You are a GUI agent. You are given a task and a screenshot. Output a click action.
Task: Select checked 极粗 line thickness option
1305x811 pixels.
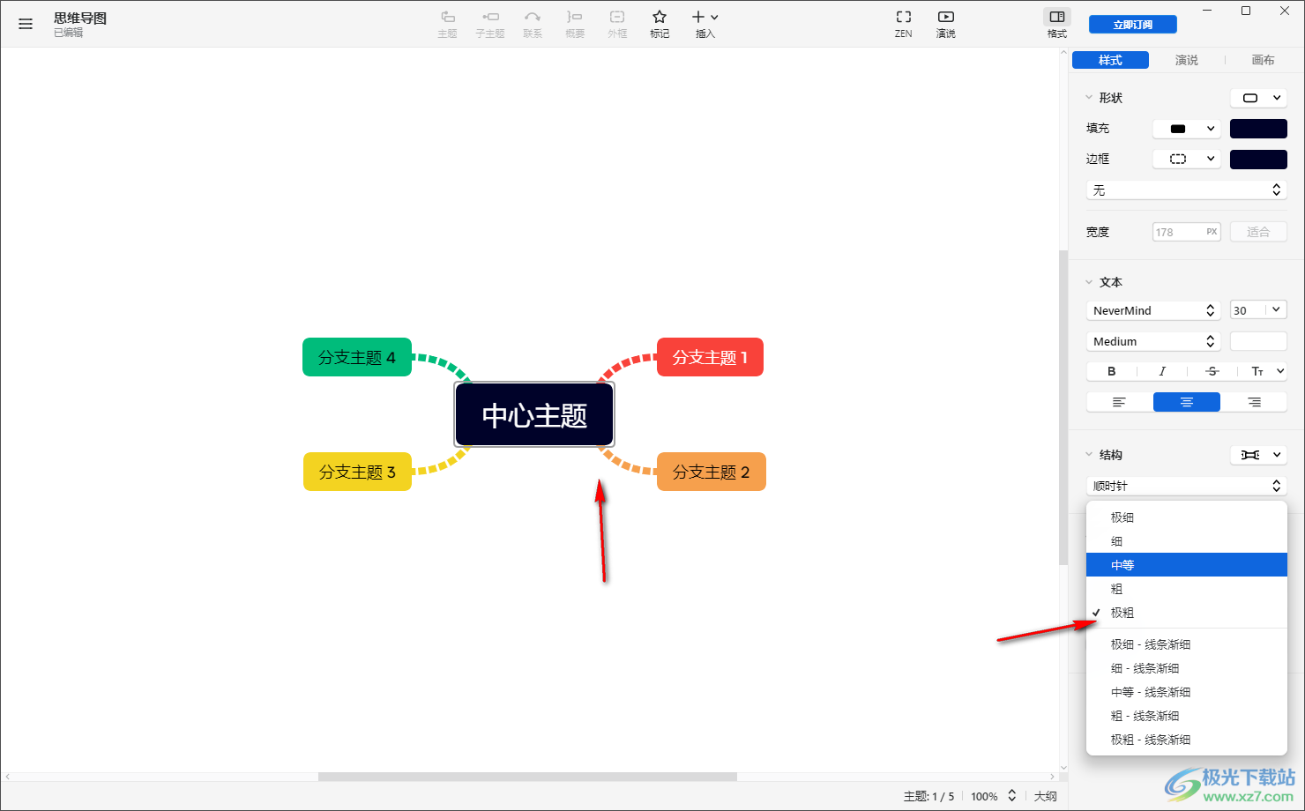coord(1187,613)
